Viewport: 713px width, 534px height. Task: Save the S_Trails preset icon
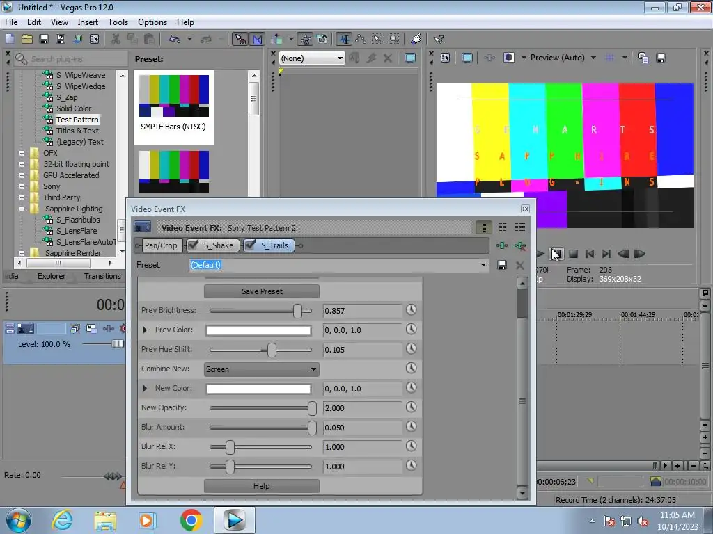coord(501,265)
